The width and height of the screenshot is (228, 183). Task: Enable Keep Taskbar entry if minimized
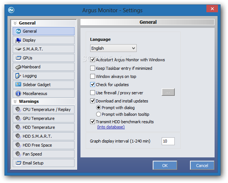pyautogui.click(x=92, y=68)
